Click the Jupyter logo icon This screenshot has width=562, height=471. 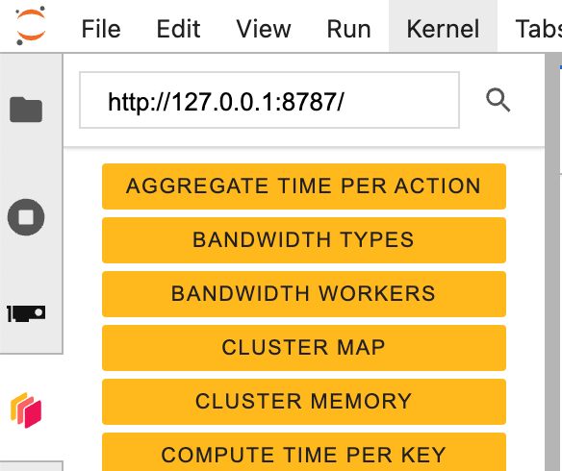coord(31,26)
